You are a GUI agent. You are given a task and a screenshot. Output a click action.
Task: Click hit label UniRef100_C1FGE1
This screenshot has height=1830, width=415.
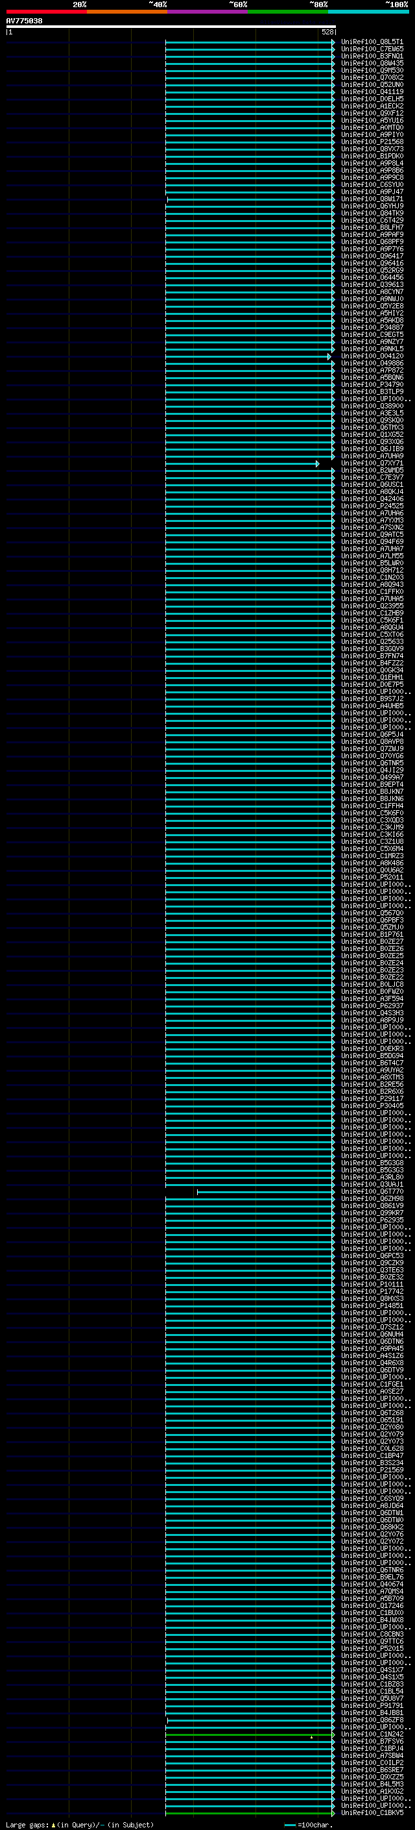pos(372,1385)
